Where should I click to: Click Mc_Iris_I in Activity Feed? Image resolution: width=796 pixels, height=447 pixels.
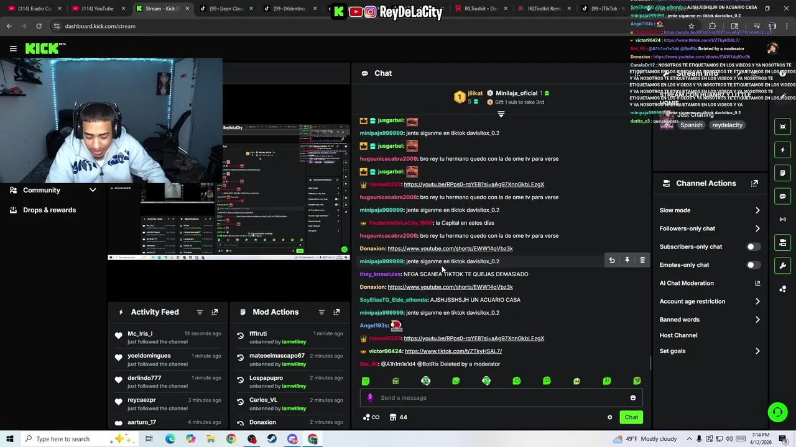tap(140, 333)
